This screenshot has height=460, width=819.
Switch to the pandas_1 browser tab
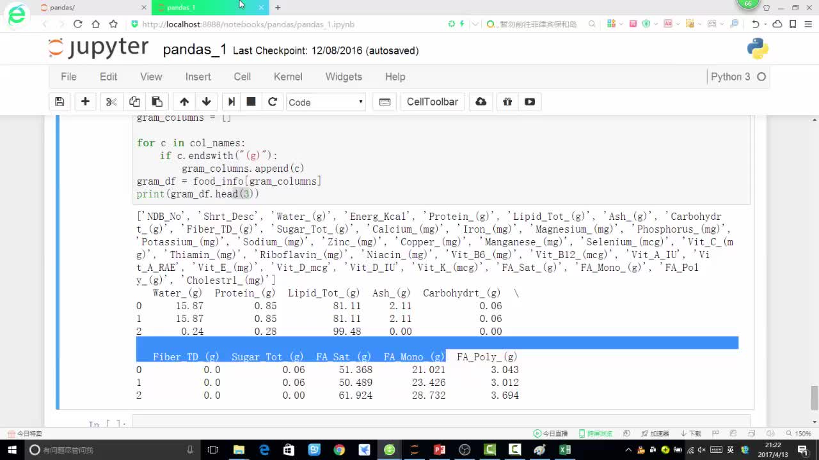[x=210, y=8]
